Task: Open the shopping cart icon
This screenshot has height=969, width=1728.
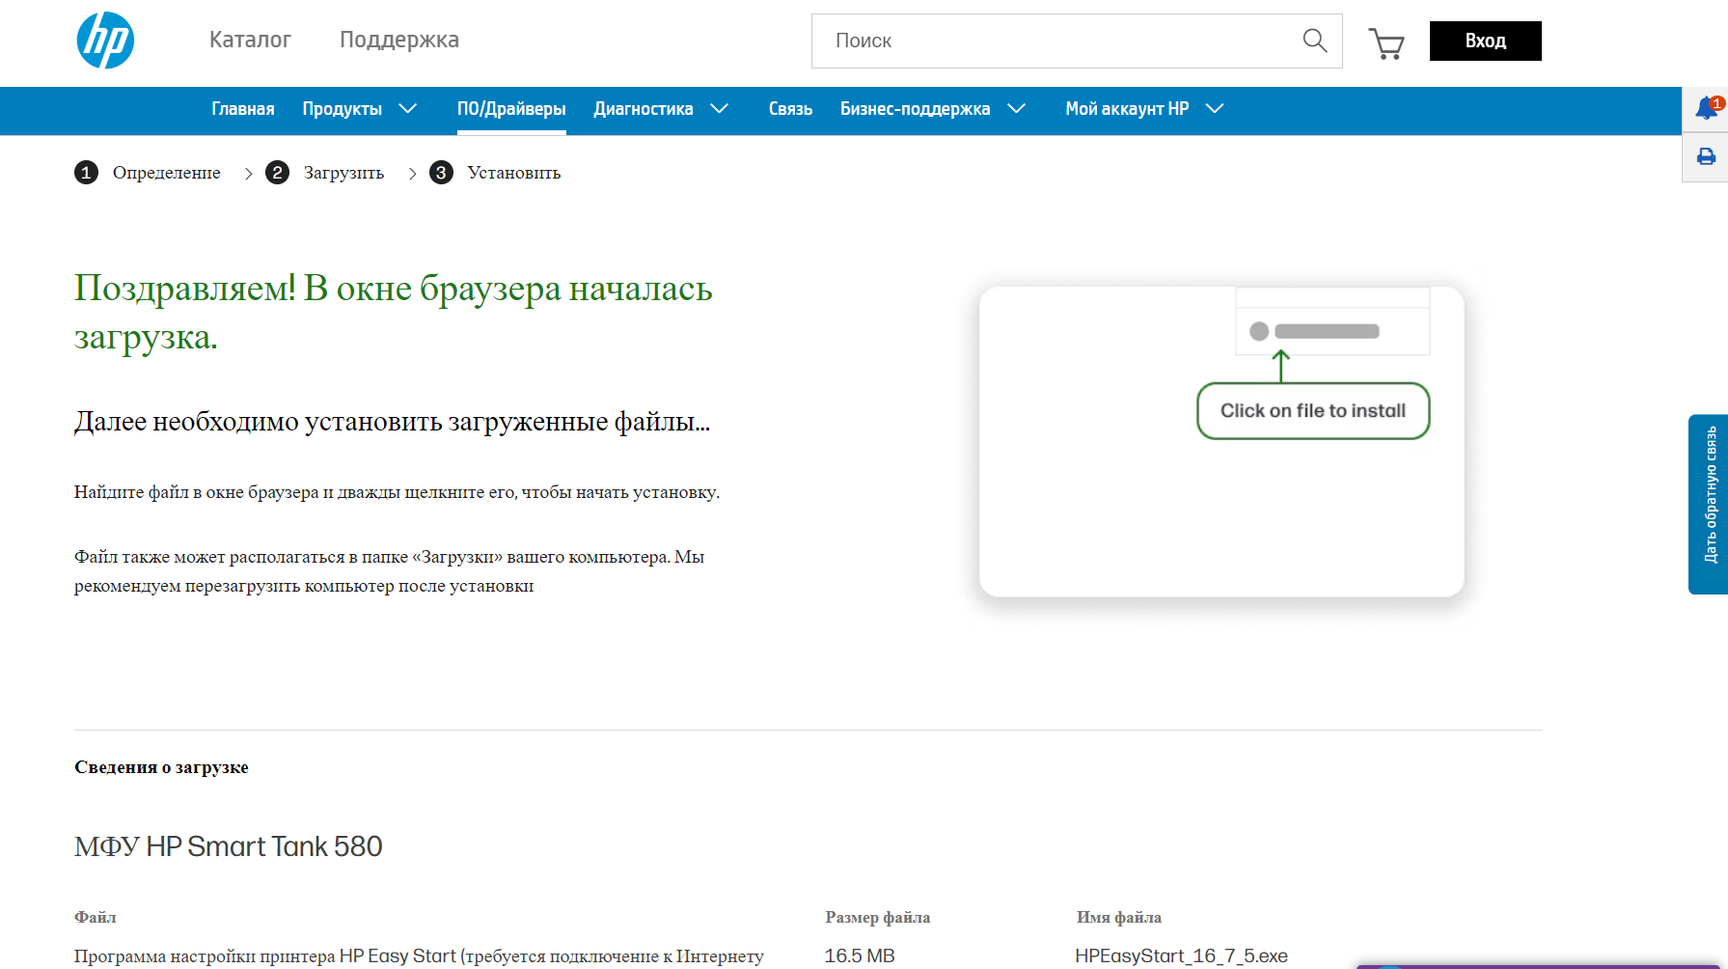Action: tap(1386, 42)
